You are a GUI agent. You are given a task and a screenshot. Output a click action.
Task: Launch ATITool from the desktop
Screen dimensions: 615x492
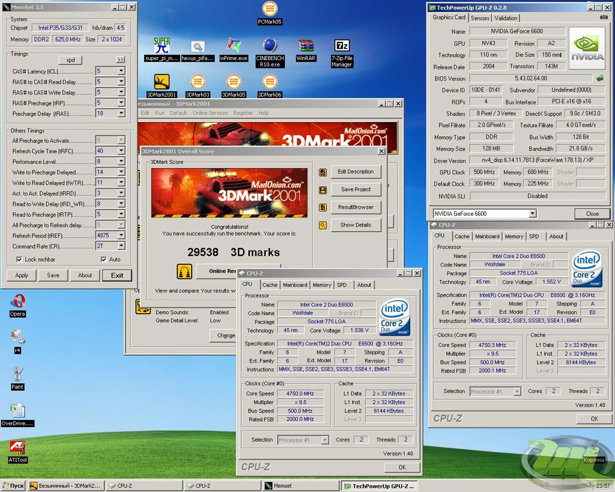click(17, 451)
